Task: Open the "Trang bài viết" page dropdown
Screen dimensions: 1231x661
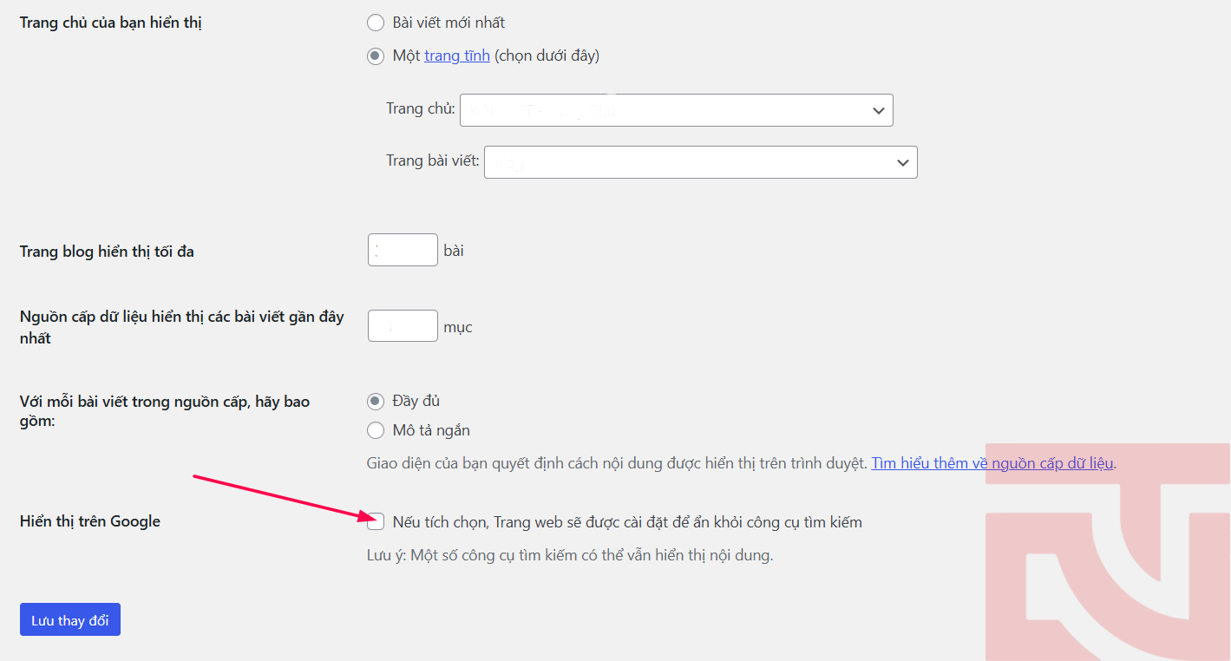Action: [x=700, y=162]
